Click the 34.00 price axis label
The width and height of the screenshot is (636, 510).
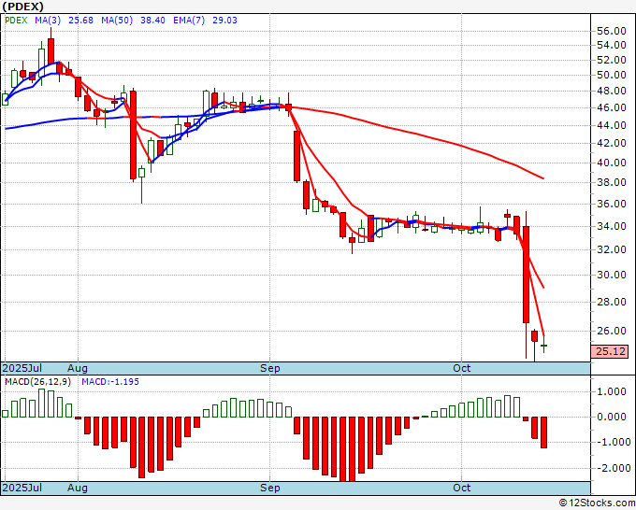612,226
